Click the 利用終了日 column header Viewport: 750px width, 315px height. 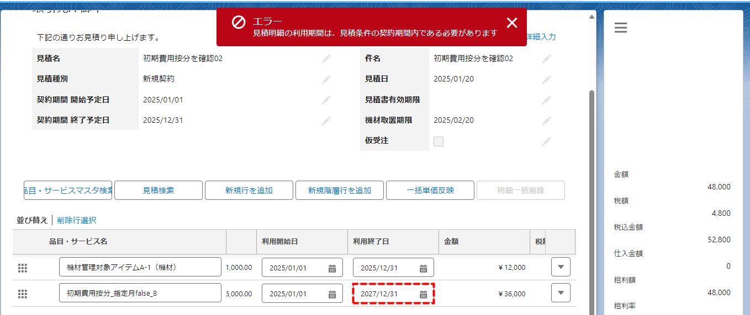coord(372,241)
